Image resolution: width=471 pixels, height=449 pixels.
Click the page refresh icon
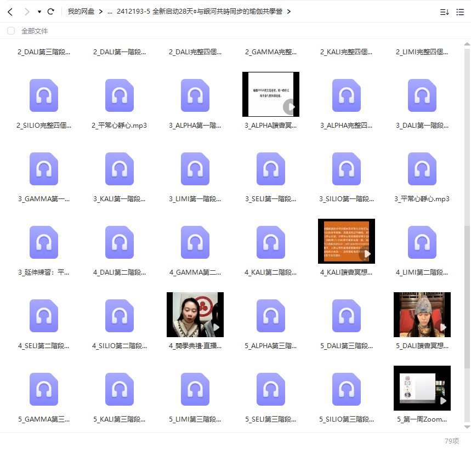click(51, 10)
